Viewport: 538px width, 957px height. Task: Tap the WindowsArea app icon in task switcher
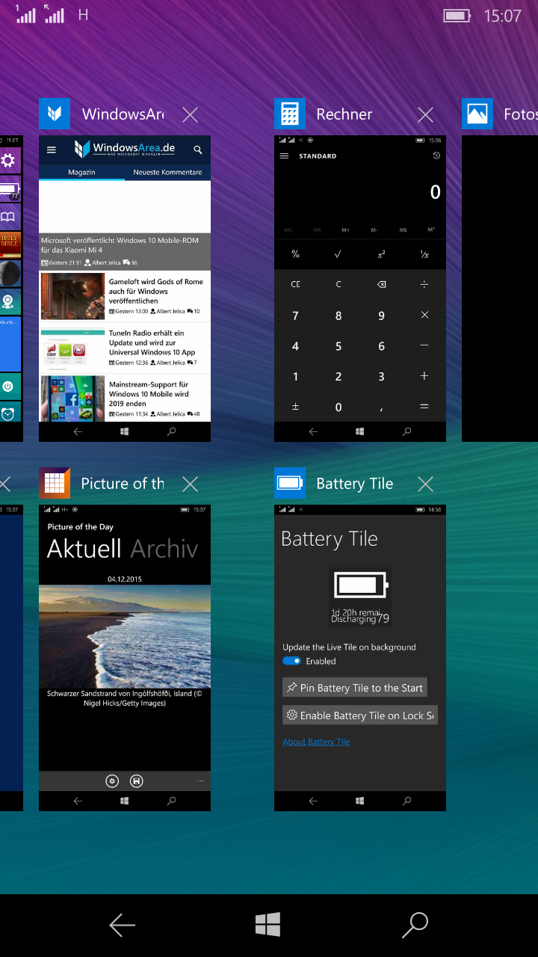click(55, 114)
